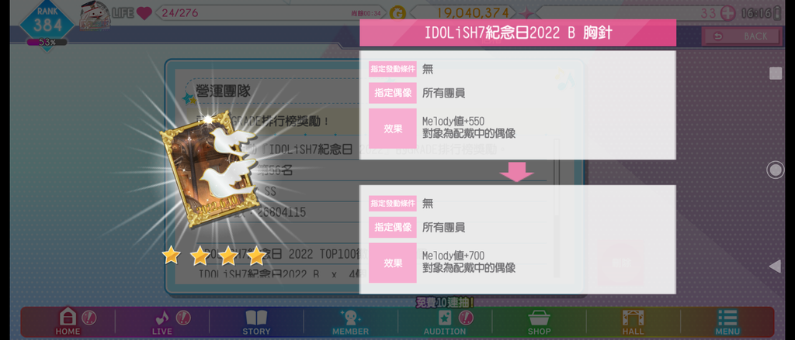Open the HOME house icon
The height and width of the screenshot is (340, 795).
coord(68,318)
